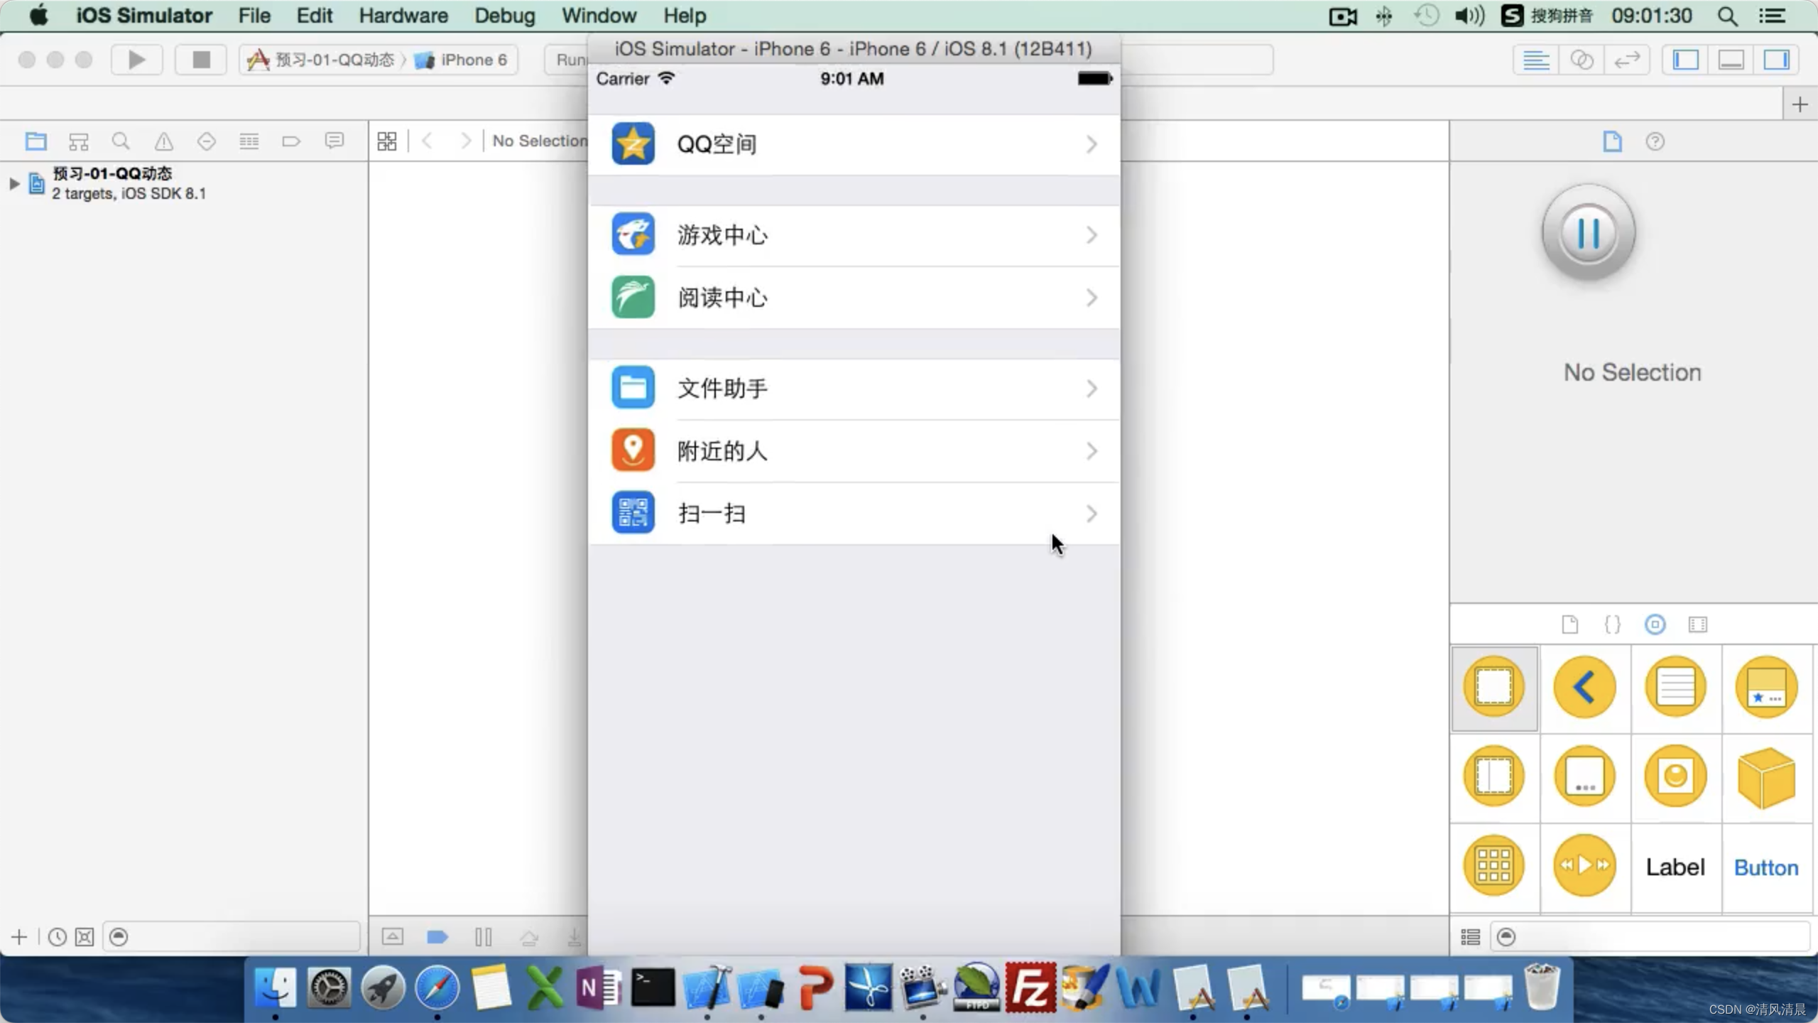Open the 阅读中心 reading center icon
1818x1023 pixels.
coord(633,297)
